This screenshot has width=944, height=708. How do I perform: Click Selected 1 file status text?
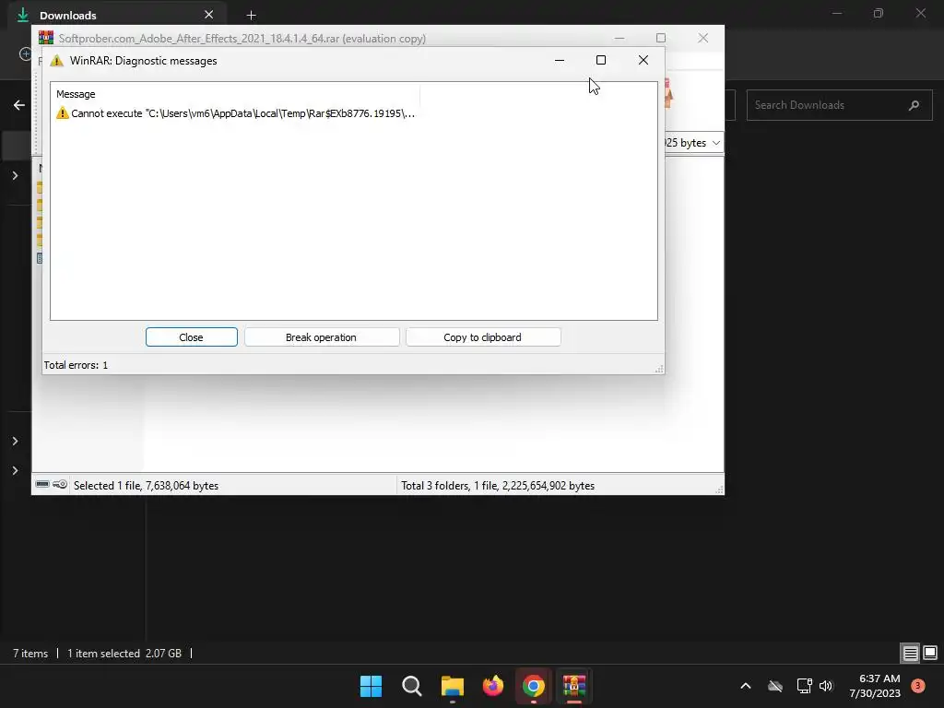point(146,485)
